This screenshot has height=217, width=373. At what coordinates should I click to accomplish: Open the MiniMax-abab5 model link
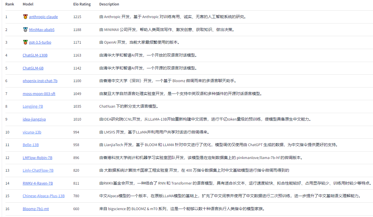42,30
